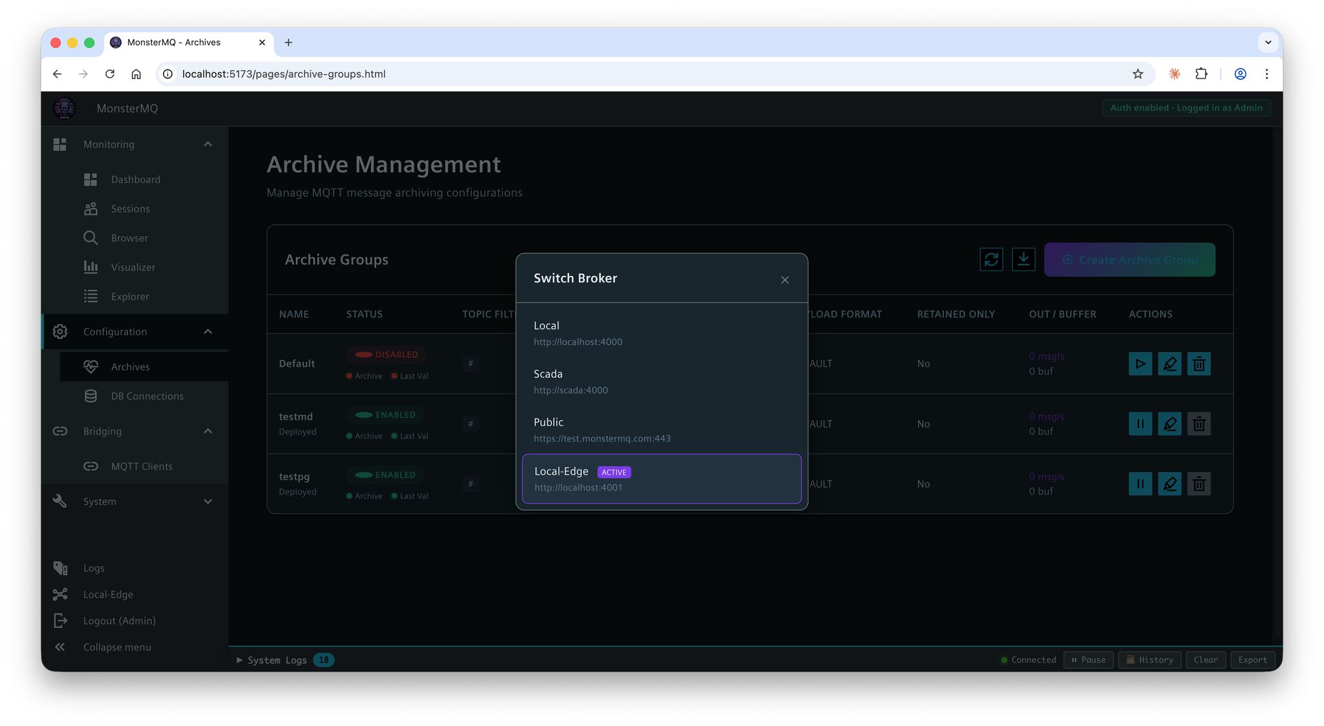
Task: Click the Clear logs button
Action: tap(1206, 659)
